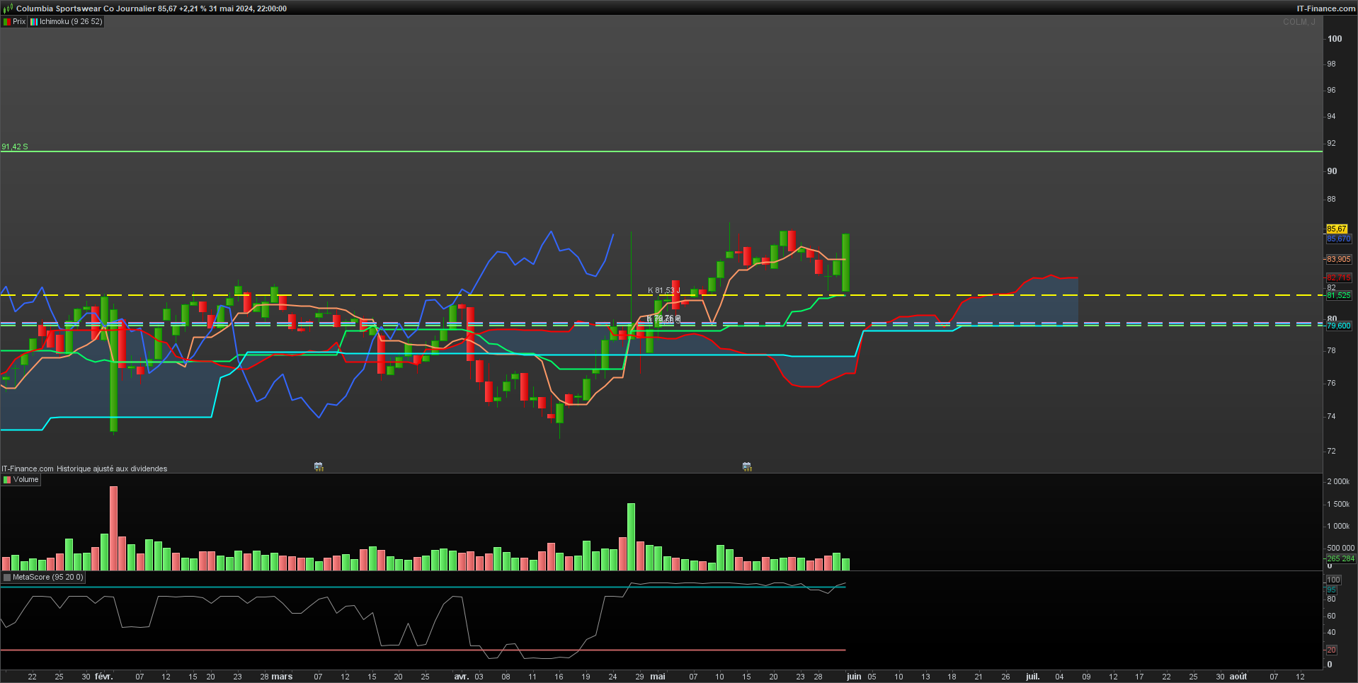Click the Columbia Sportswear Co Journalier title
1358x683 pixels.
click(86, 8)
